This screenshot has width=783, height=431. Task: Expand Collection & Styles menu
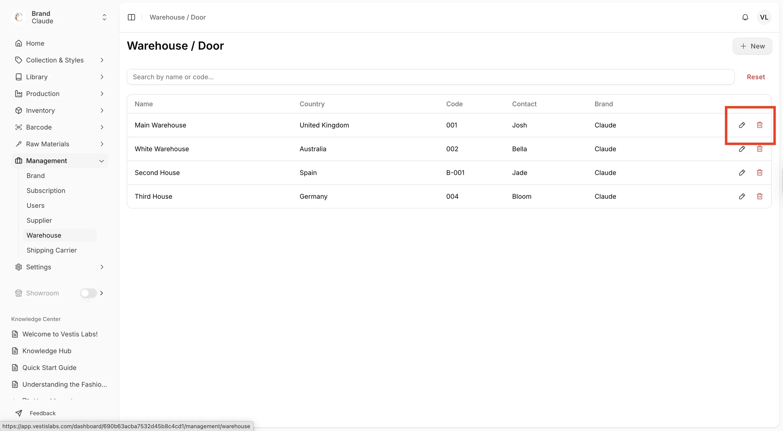pyautogui.click(x=59, y=60)
